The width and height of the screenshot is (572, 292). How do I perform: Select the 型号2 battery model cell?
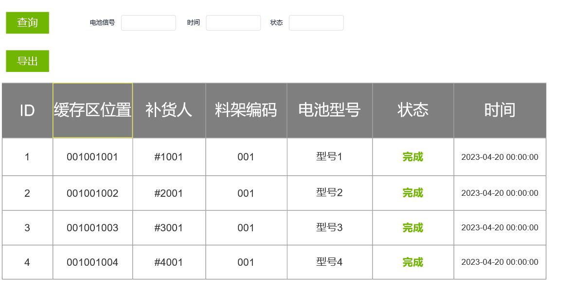[x=329, y=193]
